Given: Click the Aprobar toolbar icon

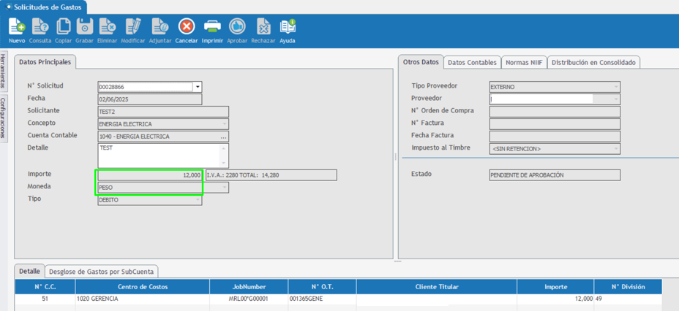Looking at the screenshot, I should [237, 28].
